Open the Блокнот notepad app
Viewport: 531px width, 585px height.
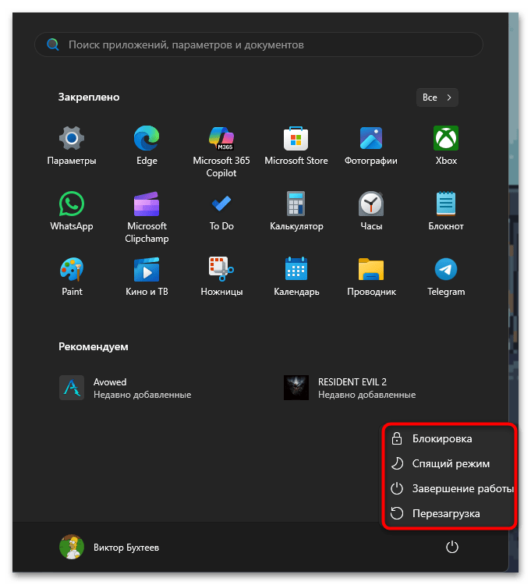point(446,211)
